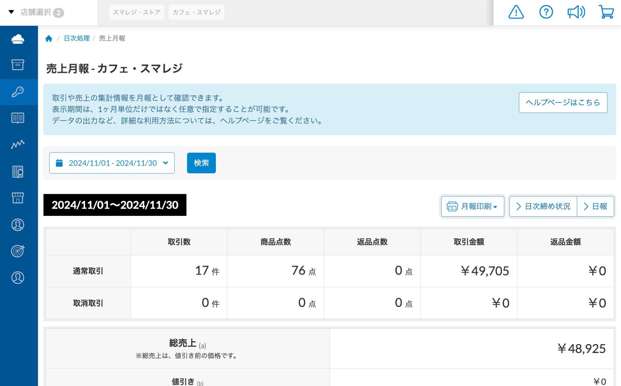This screenshot has height=386, width=621.
Task: Open the warning triangle alerts icon
Action: (x=516, y=12)
